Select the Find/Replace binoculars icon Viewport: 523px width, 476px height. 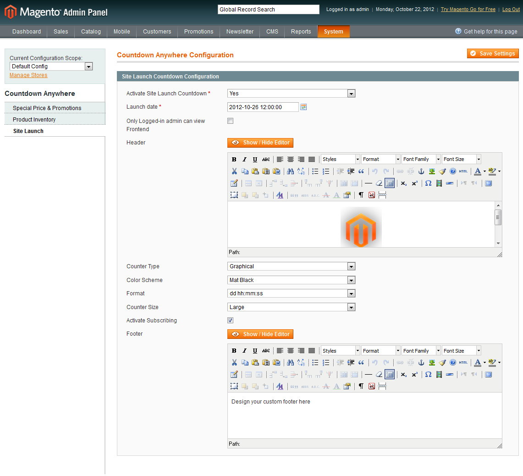(x=291, y=171)
